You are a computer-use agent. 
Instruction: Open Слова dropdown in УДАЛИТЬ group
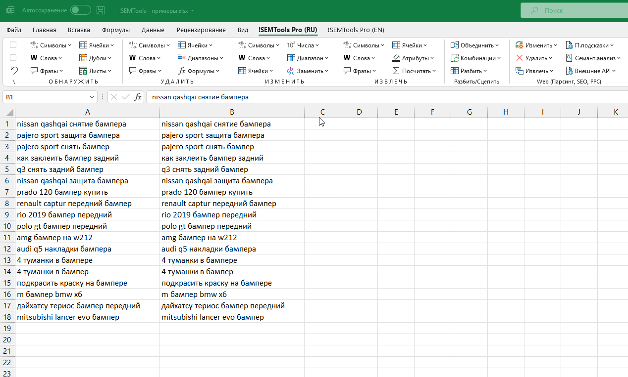pyautogui.click(x=146, y=58)
